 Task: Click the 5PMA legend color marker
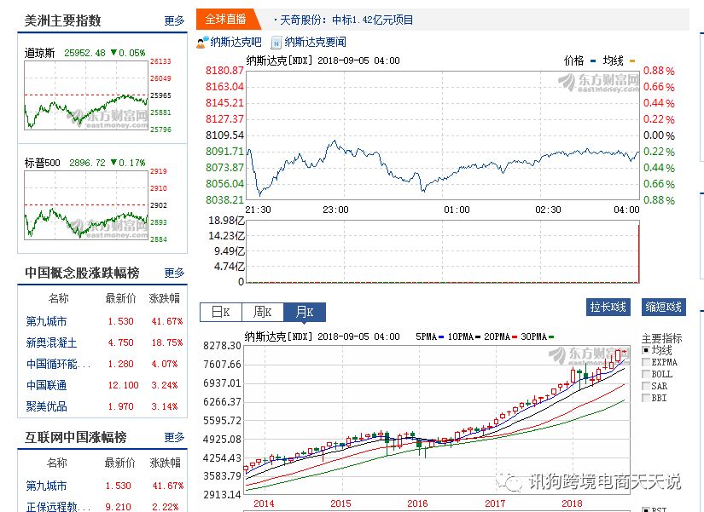tap(441, 337)
